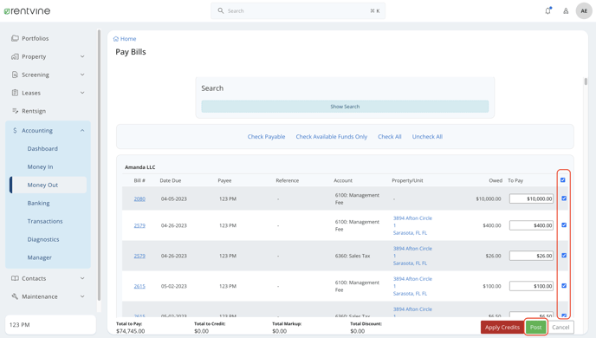Screen dimensions: 596x338
Task: Click the Cancel button
Action: pyautogui.click(x=560, y=327)
